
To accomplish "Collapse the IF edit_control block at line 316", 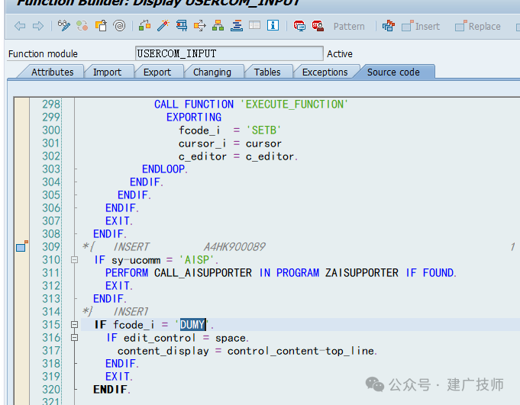I will [x=74, y=338].
